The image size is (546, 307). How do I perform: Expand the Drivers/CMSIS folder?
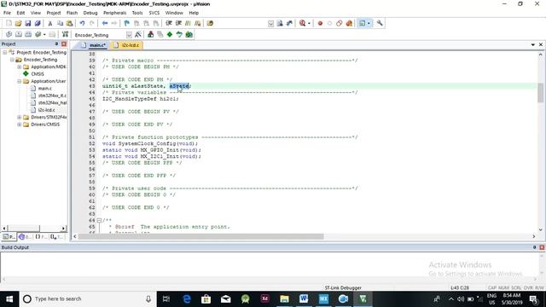[x=19, y=125]
